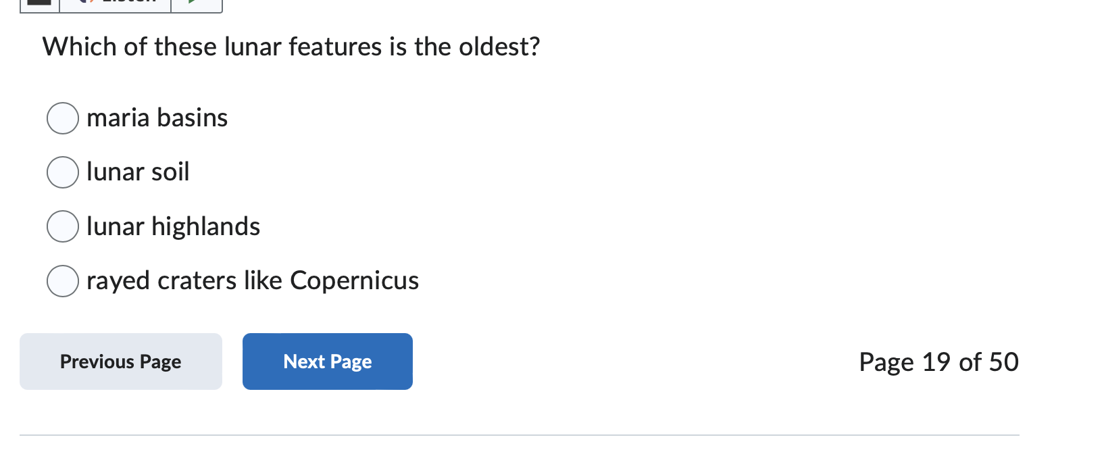This screenshot has height=450, width=1104.
Task: Select the lunar highlands option
Action: [62, 227]
